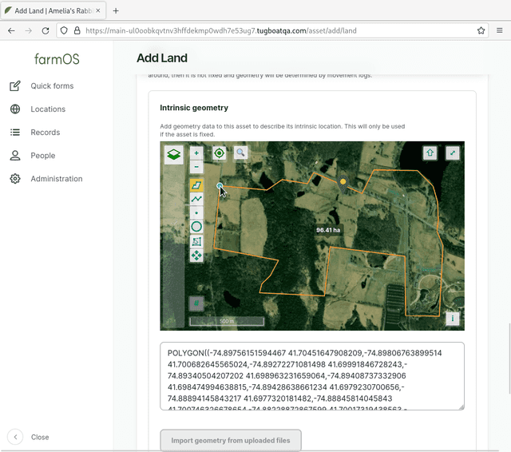Select the move geometry tool
This screenshot has height=452, width=511.
tap(196, 256)
